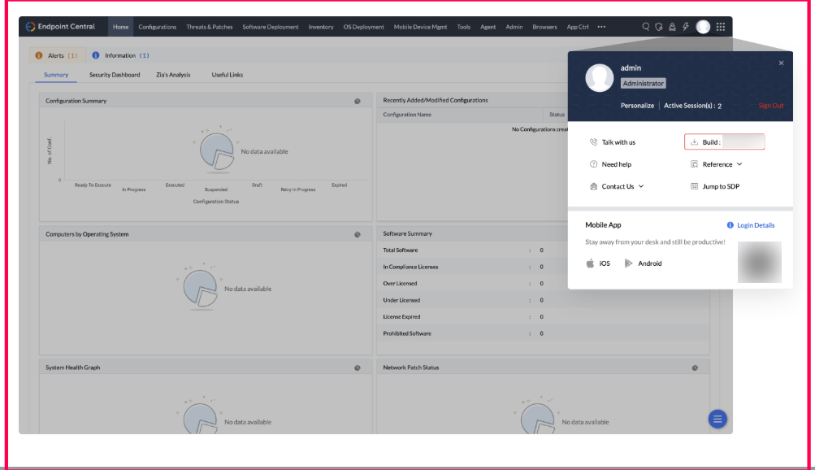Click the Reference document icon
815x470 pixels.
click(694, 164)
